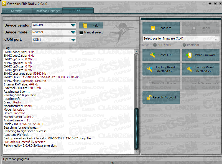Click the Octoplus app icon in title bar
Viewport: 222px width, 164px height.
point(4,4)
